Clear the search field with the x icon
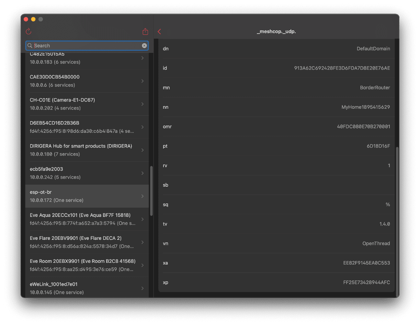The image size is (420, 325). click(144, 46)
